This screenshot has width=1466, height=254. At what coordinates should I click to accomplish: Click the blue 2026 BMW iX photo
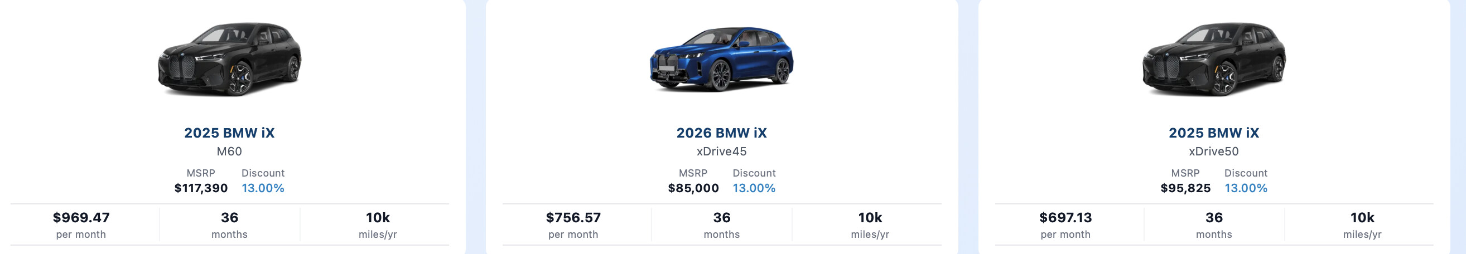(721, 58)
